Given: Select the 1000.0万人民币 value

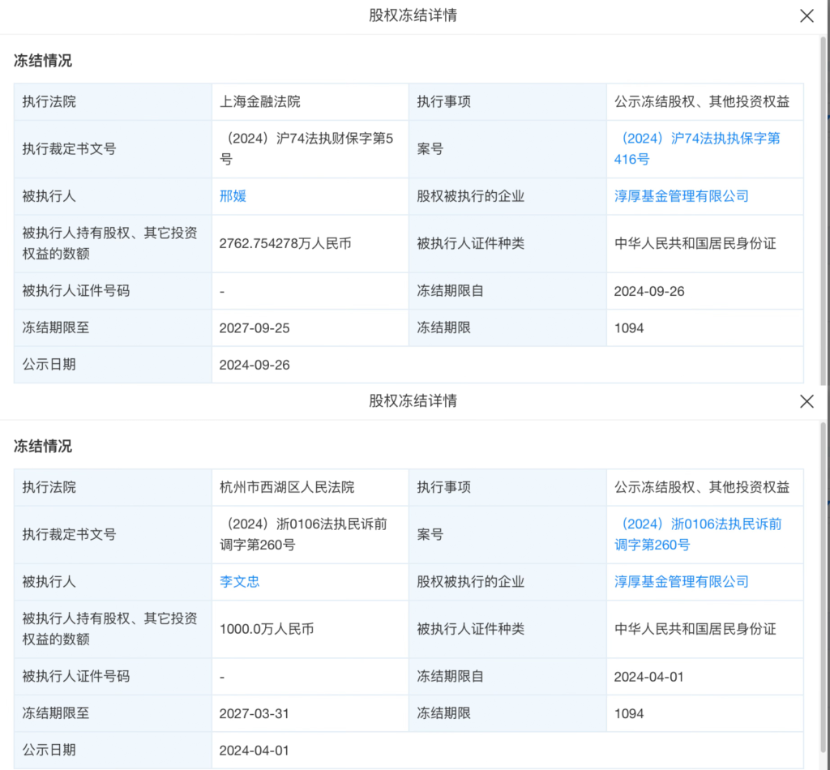Looking at the screenshot, I should click(267, 629).
